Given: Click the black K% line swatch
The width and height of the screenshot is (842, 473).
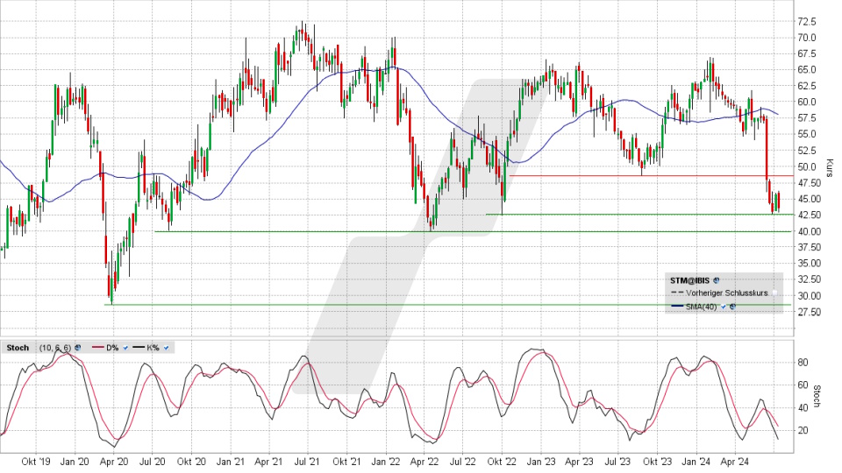Looking at the screenshot, I should pyautogui.click(x=139, y=348).
